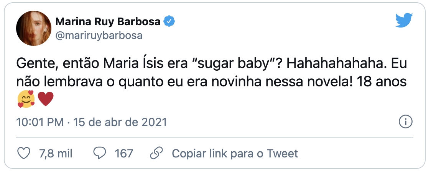This screenshot has width=431, height=175.
Task: Click the 167 replies count
Action: [123, 154]
